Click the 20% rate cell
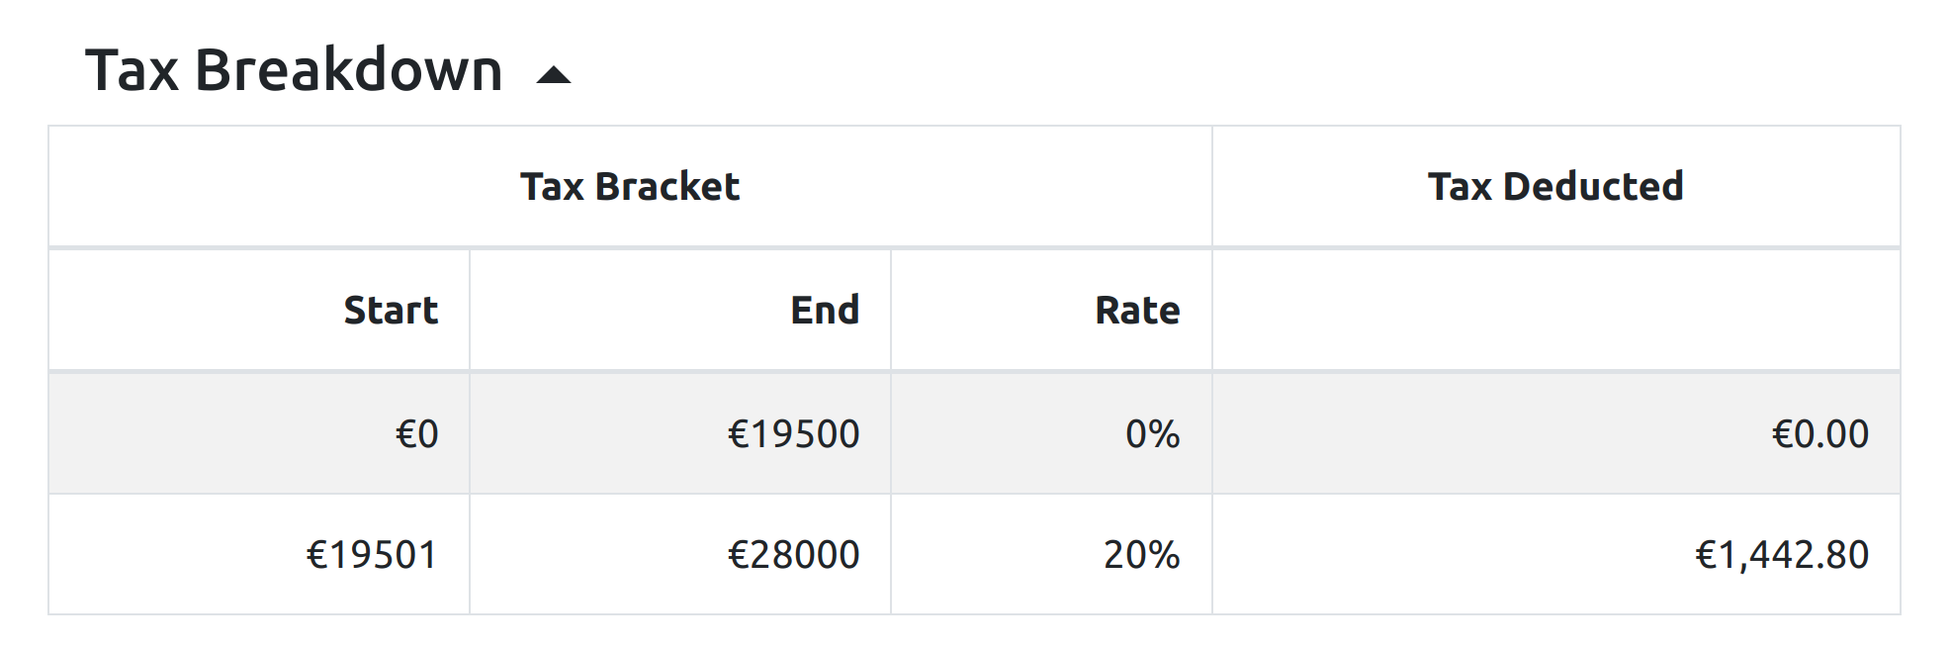1951x648 pixels. [x=1141, y=555]
